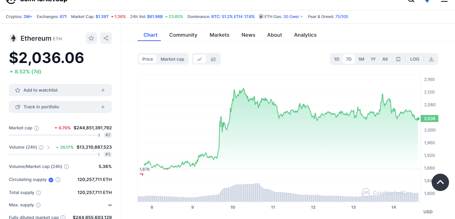Click the $2,036.06 price heading
The image size is (455, 219).
click(x=47, y=58)
